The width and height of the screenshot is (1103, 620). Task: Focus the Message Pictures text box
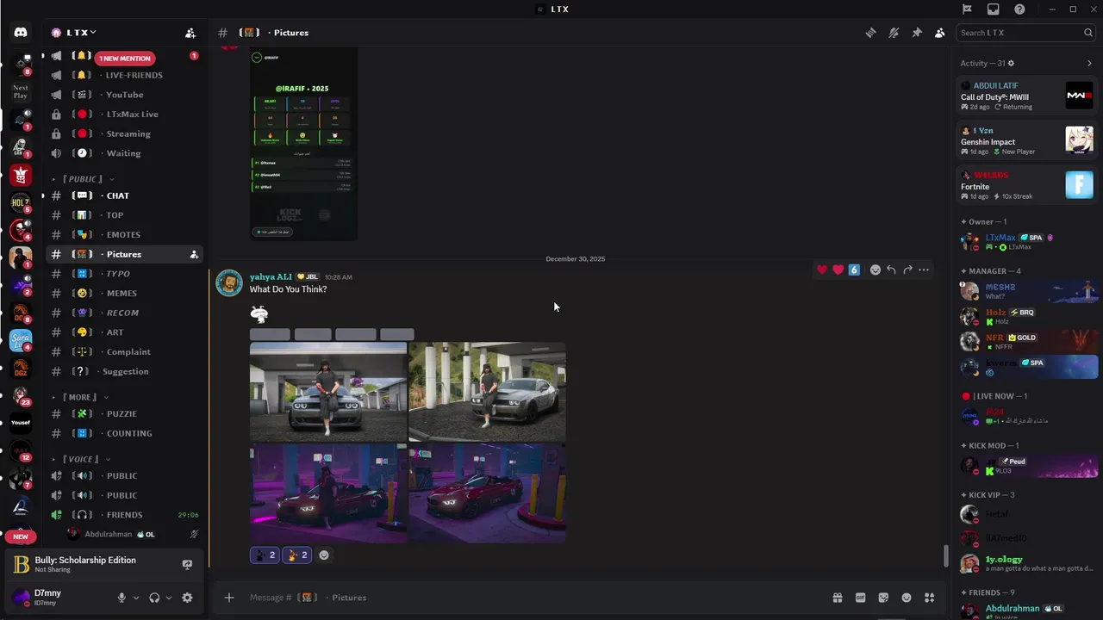534,598
